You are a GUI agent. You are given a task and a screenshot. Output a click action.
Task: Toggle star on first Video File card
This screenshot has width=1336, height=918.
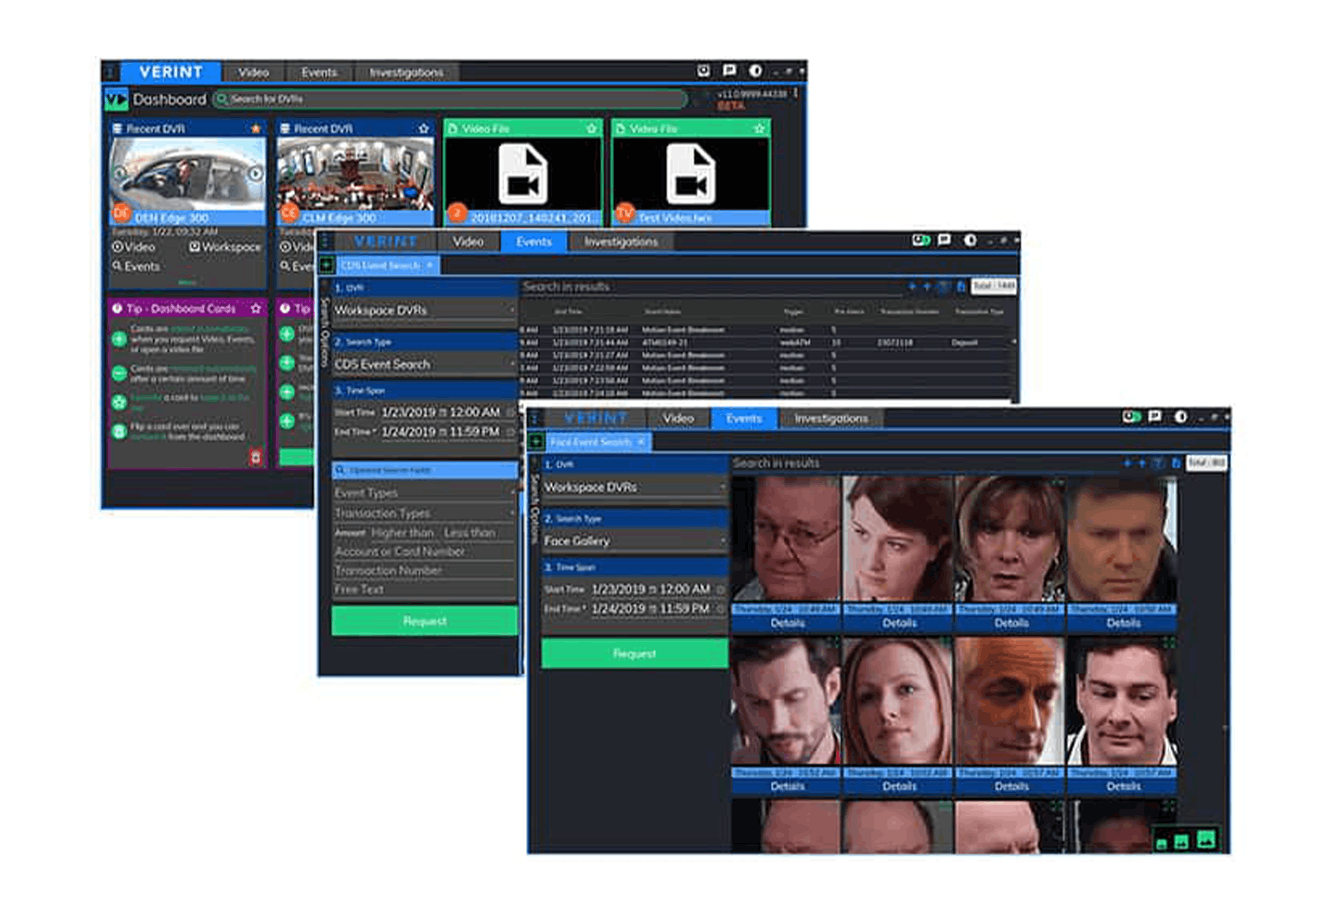(x=591, y=128)
